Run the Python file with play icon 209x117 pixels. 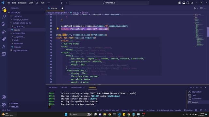point(195,8)
